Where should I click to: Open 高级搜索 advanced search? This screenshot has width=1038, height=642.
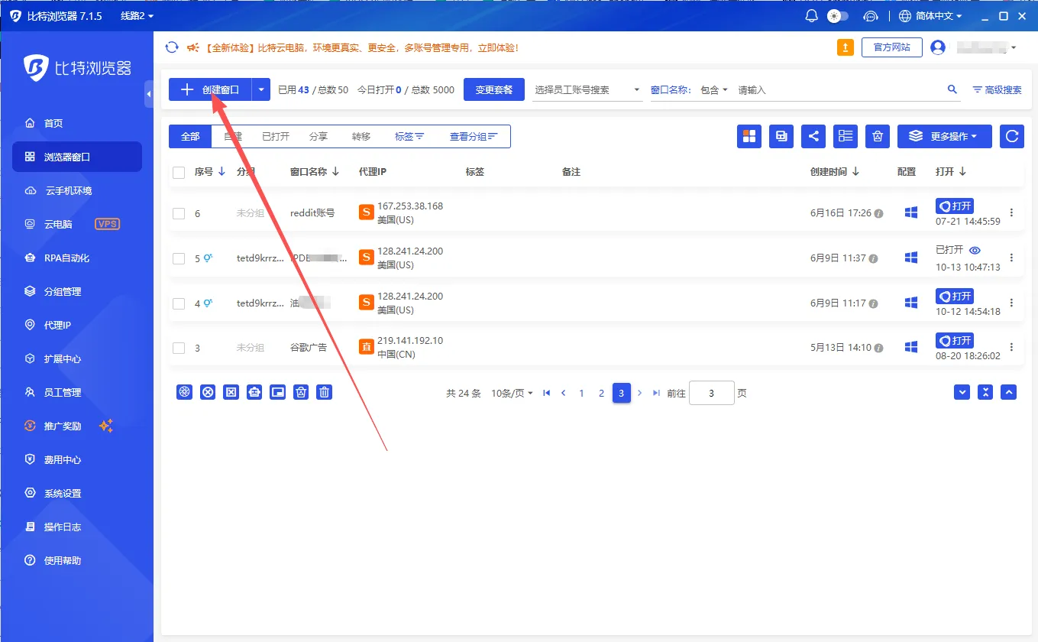(x=997, y=89)
